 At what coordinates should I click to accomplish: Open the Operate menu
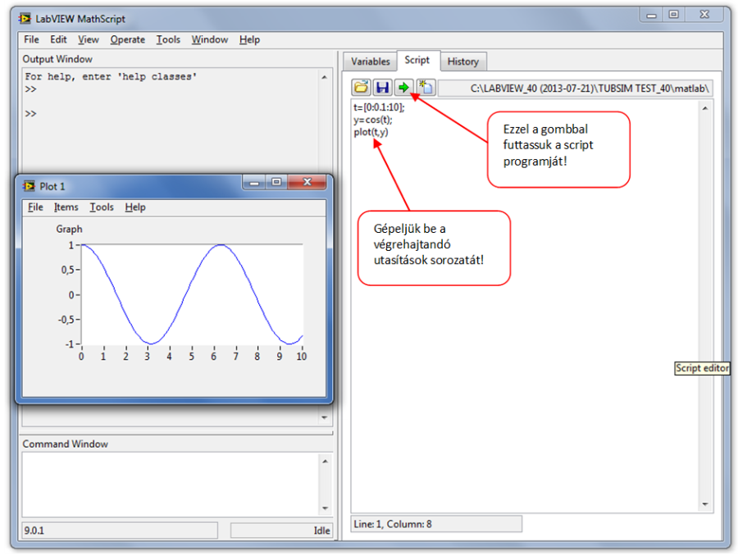(x=128, y=39)
